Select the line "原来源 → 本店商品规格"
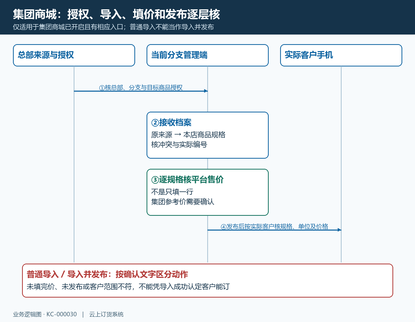Screen dimensions: 415x322 (x=188, y=135)
